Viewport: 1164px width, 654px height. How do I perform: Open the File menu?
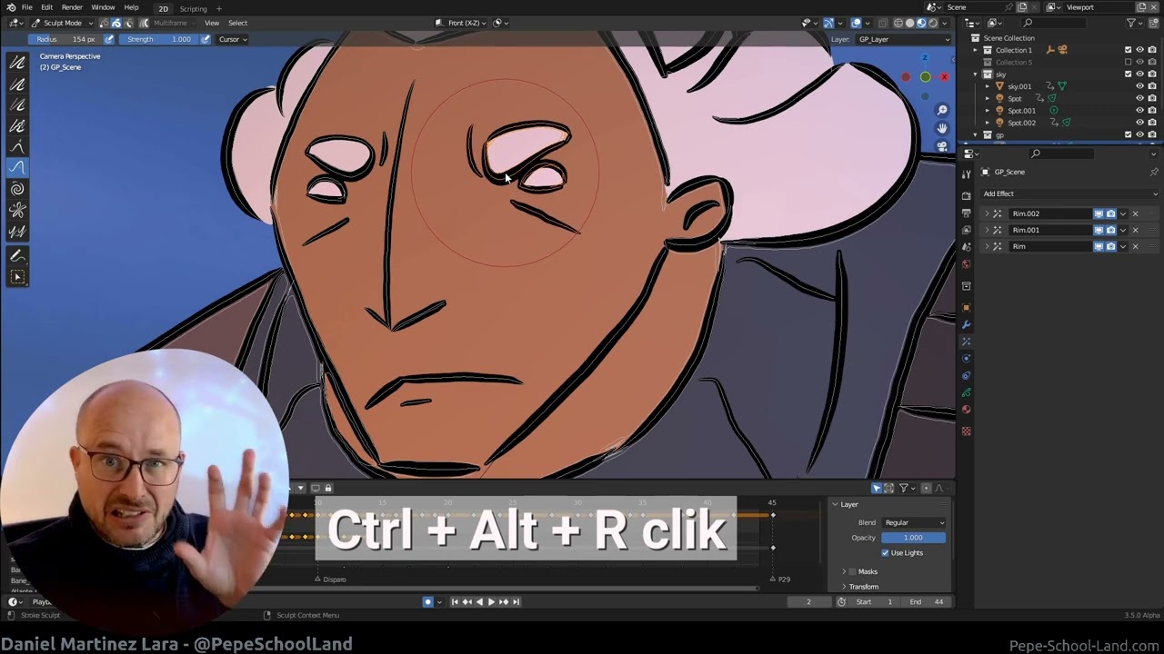27,7
